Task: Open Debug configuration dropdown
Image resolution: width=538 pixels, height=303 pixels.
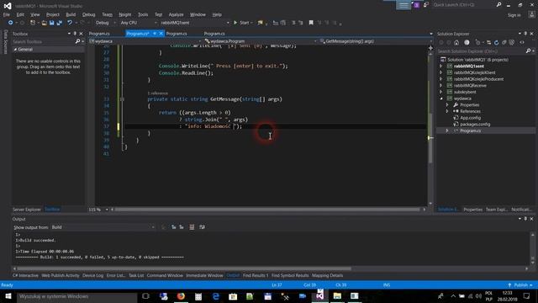Action: pos(106,23)
